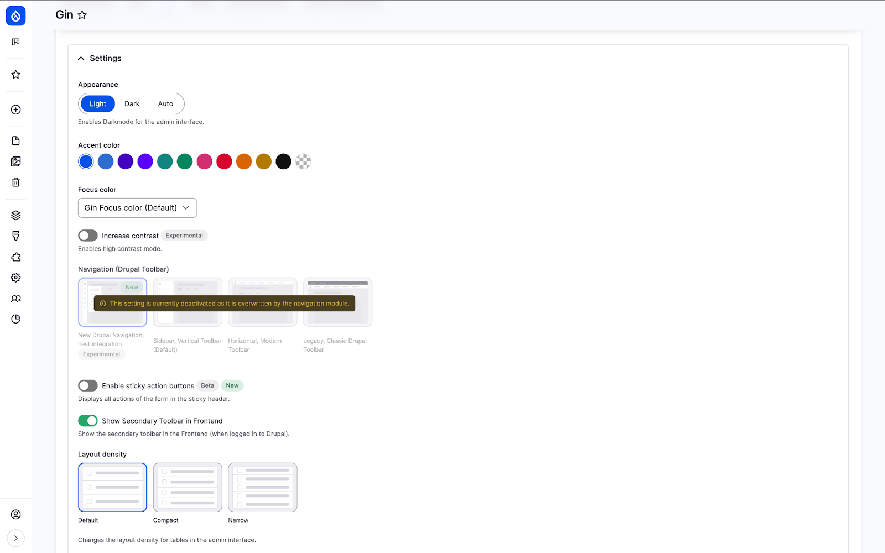Select Auto appearance mode

[165, 104]
